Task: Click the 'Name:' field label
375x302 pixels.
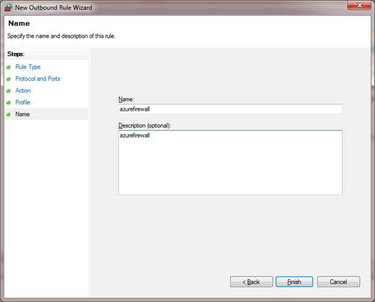Action: [x=127, y=98]
